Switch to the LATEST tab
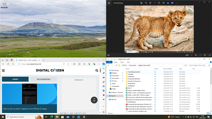Viewport: 212px width, 119px height. tap(15, 79)
